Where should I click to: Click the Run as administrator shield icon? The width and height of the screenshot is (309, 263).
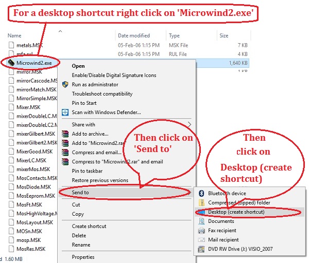65,85
